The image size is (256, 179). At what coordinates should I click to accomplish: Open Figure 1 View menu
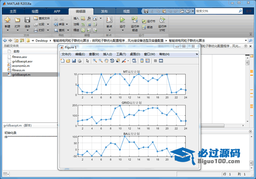[x=94, y=54]
